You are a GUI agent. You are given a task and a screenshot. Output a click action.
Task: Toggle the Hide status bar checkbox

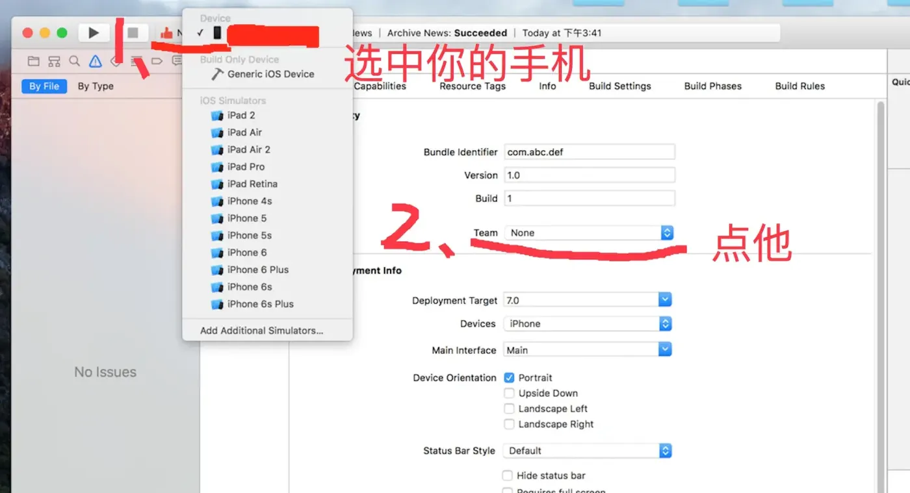point(508,475)
